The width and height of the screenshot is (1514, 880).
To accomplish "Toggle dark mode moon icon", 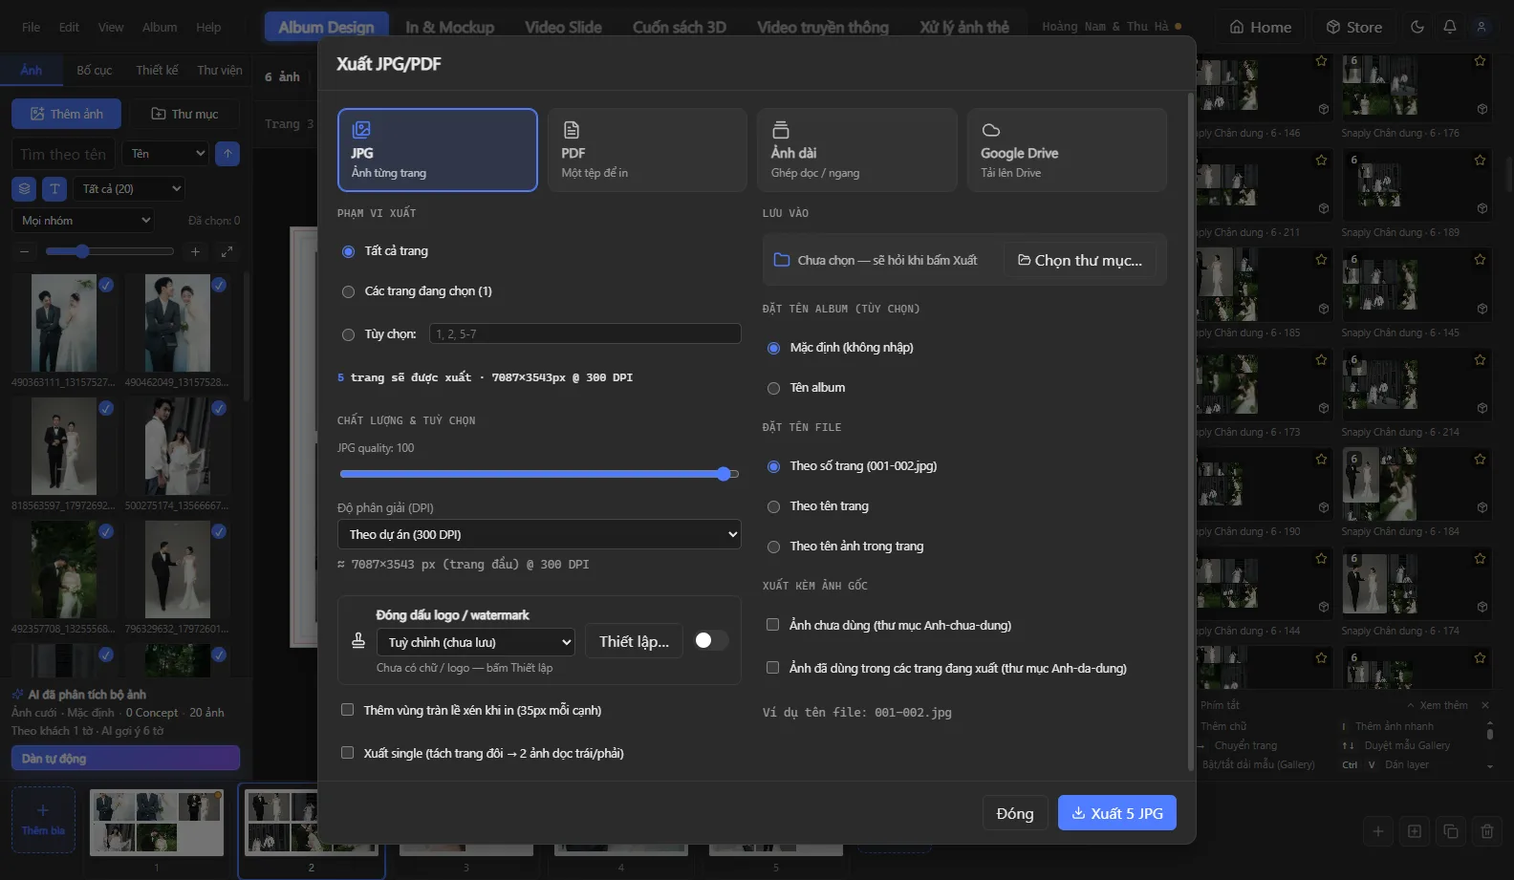I will 1417,27.
